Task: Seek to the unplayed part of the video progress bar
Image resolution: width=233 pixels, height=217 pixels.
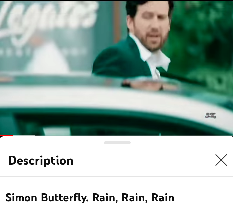Action: coord(134,135)
